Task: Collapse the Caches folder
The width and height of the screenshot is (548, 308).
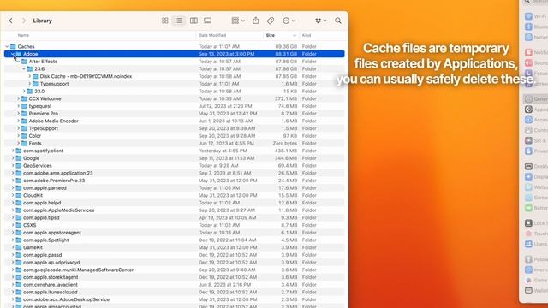Action: pos(7,46)
